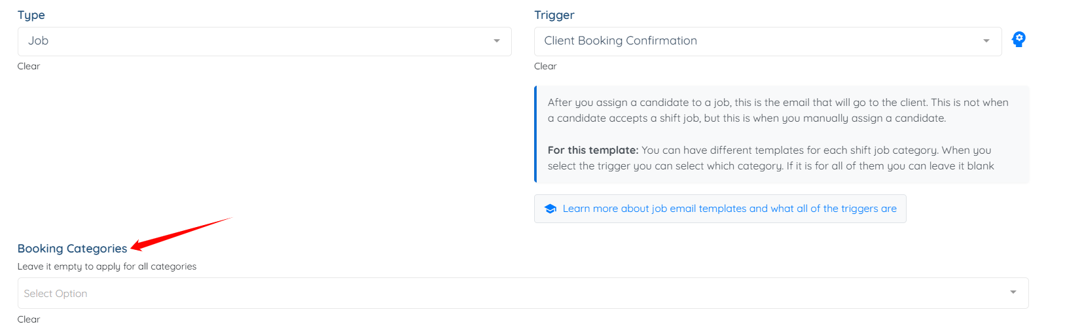
Task: Open the Client Booking Confirmation trigger field
Action: (768, 41)
